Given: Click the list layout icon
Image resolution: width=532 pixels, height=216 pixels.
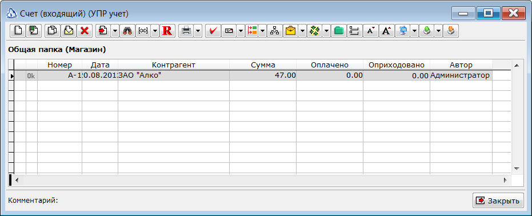Looking at the screenshot, I should 354,31.
